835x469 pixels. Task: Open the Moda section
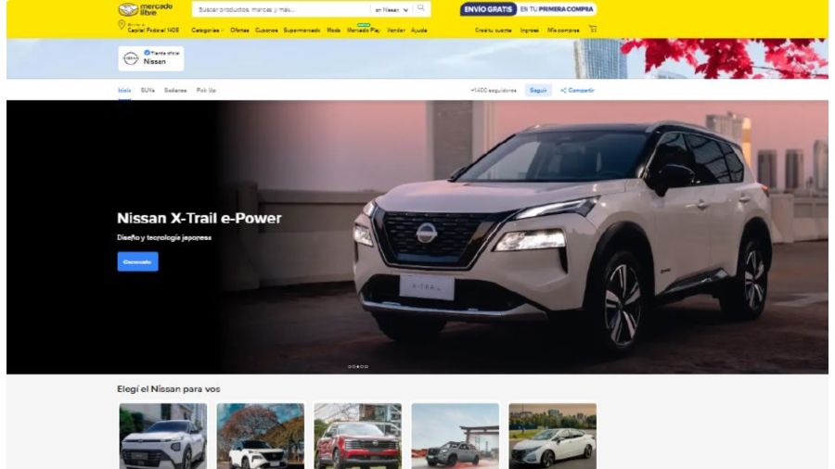(x=334, y=31)
